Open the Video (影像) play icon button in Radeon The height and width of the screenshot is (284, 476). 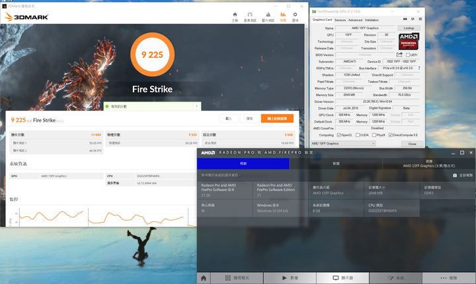pos(290,278)
